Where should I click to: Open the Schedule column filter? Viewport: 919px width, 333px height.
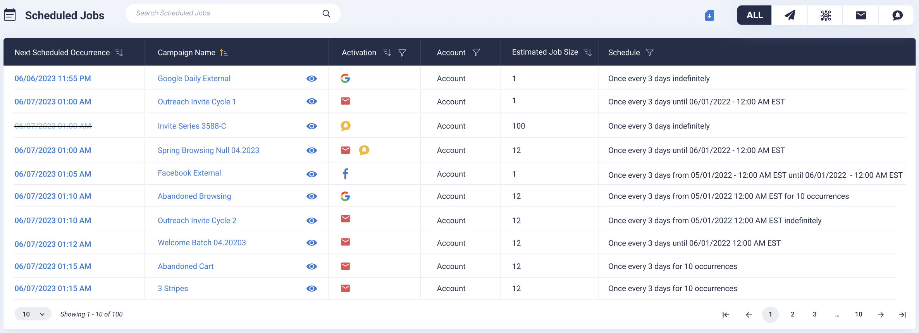[x=650, y=52]
